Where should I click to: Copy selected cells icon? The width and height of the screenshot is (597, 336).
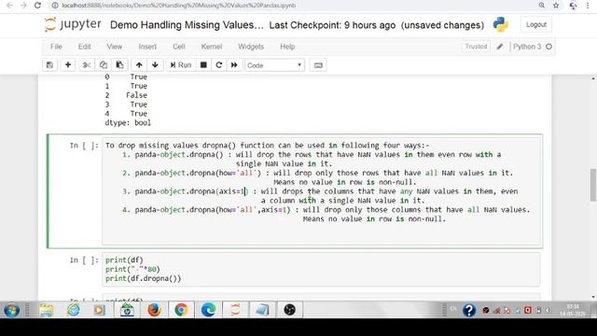pos(104,65)
